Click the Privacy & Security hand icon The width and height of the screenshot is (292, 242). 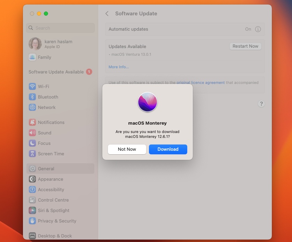pos(32,221)
